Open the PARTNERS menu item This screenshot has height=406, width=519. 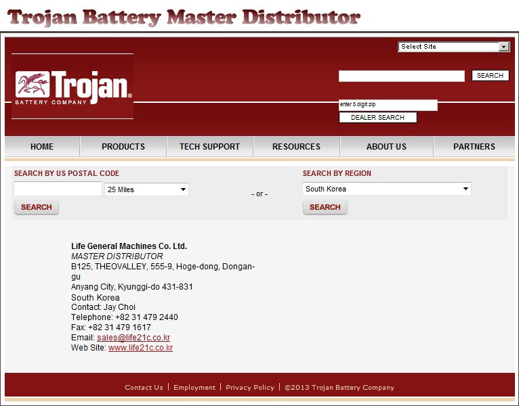474,146
